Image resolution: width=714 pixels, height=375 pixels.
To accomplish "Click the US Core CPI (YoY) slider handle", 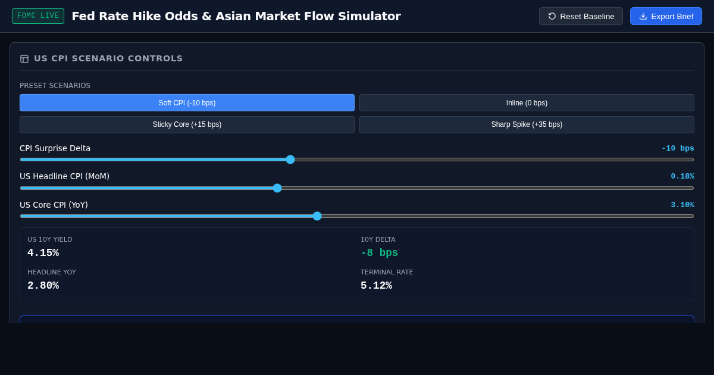I will point(317,216).
